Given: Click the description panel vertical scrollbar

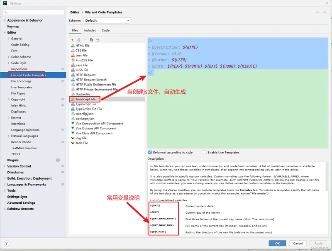Looking at the screenshot, I should 327,176.
